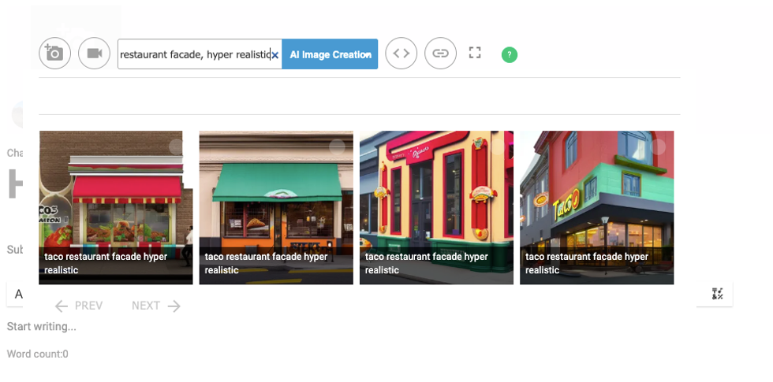This screenshot has height=382, width=773.
Task: Open the embed code icon
Action: tap(401, 54)
